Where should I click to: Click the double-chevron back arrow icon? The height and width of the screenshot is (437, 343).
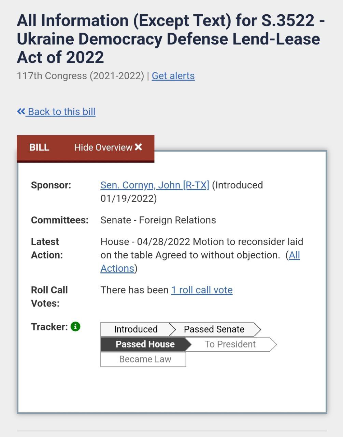(21, 111)
